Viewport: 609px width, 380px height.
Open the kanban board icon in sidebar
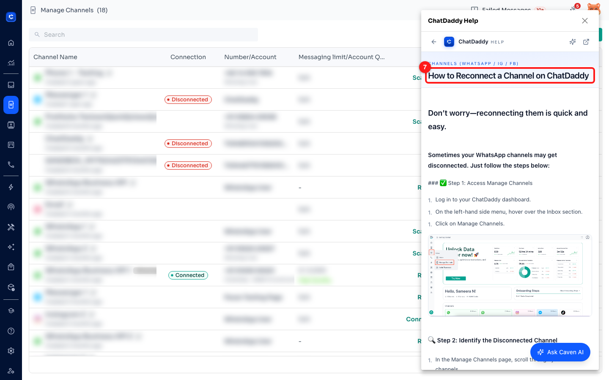pos(11,145)
